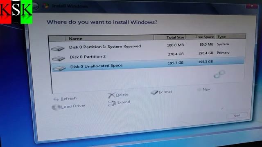
Task: Close the Install Windows dialog
Action: click(x=252, y=6)
